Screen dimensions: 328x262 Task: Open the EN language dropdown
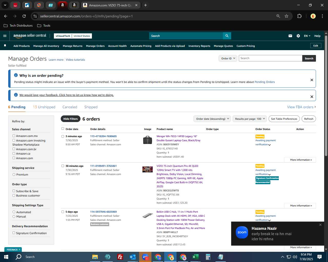pyautogui.click(x=307, y=36)
